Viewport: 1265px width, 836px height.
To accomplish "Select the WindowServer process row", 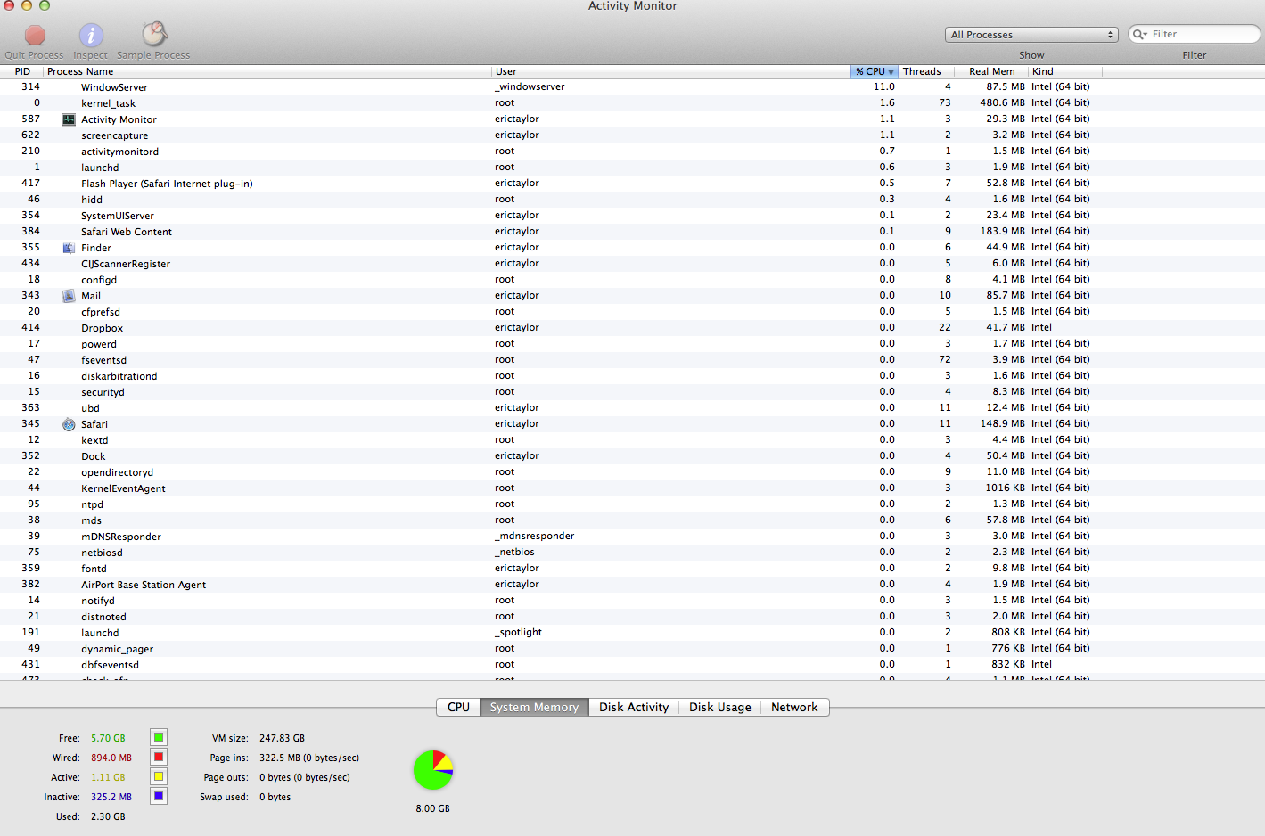I will click(x=632, y=87).
